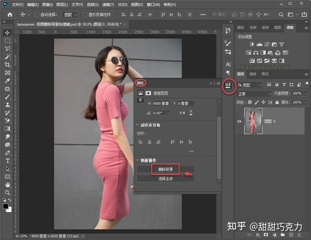Open the Paragraph panel dock icon
311x240 pixels.
point(228,73)
